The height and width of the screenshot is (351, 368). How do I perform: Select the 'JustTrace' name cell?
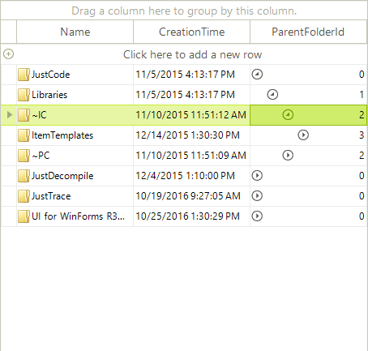(75, 196)
